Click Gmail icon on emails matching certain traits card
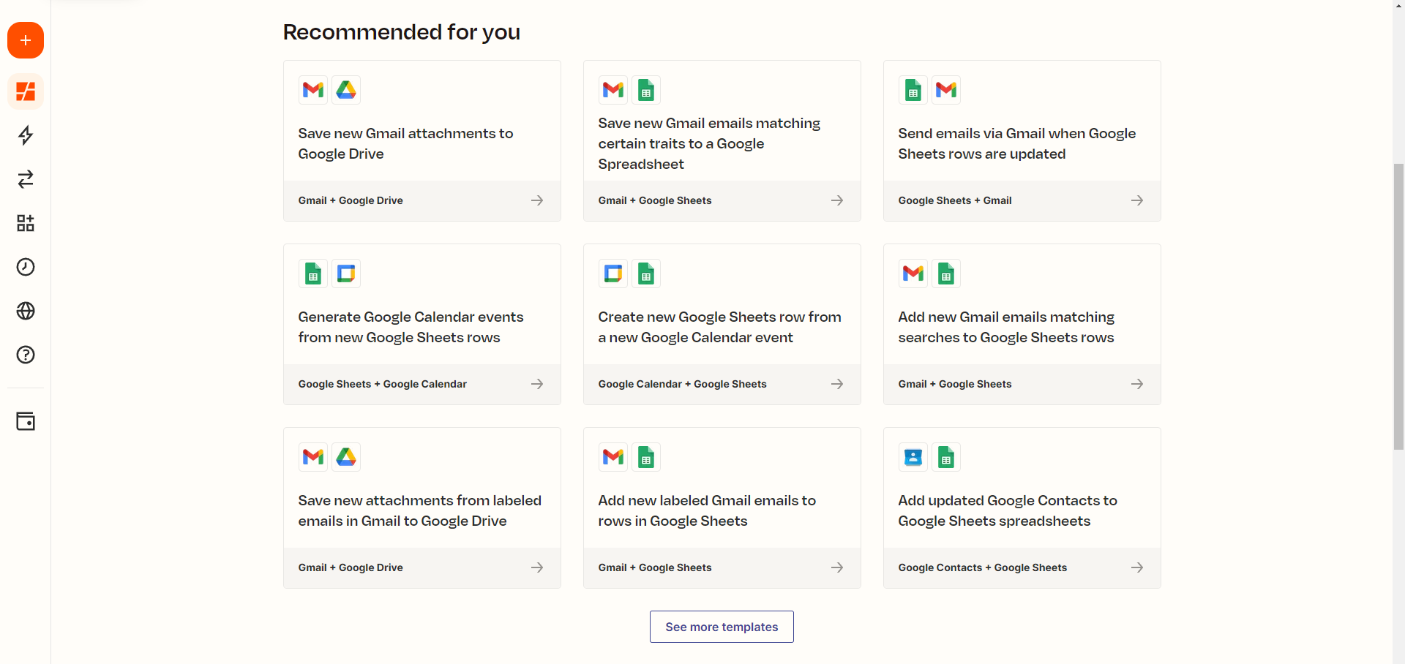This screenshot has width=1405, height=664. [613, 90]
